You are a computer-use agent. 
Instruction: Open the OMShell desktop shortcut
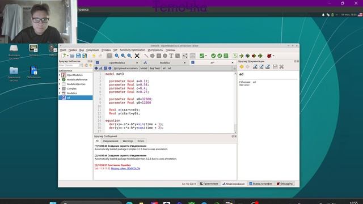coord(33,50)
